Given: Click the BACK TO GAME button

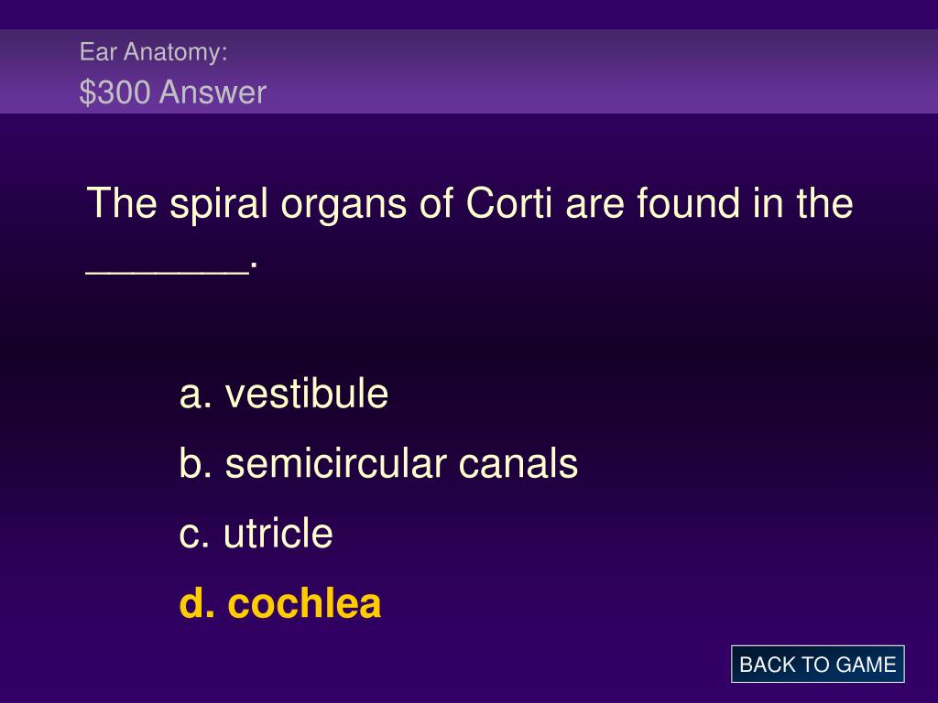Looking at the screenshot, I should (817, 665).
